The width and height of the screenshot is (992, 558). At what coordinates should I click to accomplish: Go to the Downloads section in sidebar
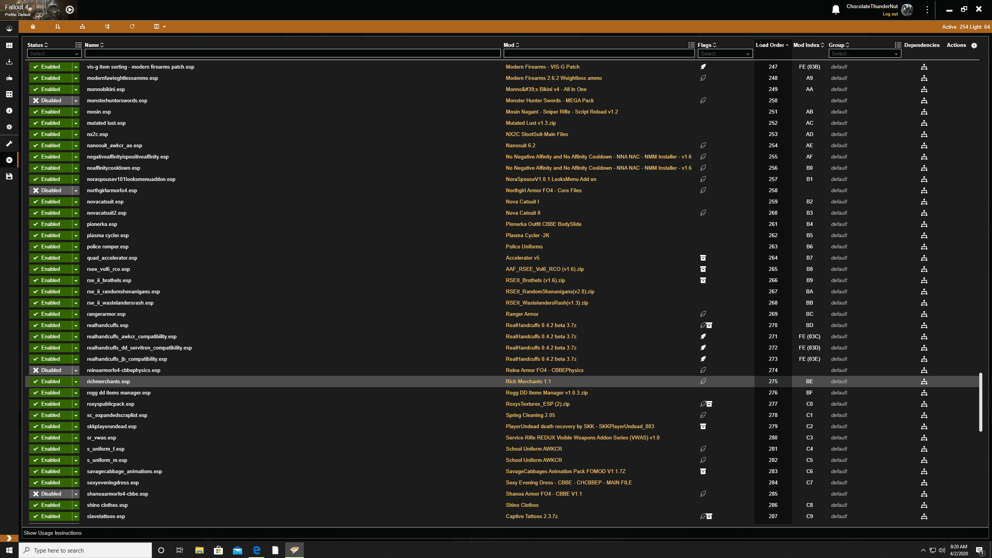[9, 62]
